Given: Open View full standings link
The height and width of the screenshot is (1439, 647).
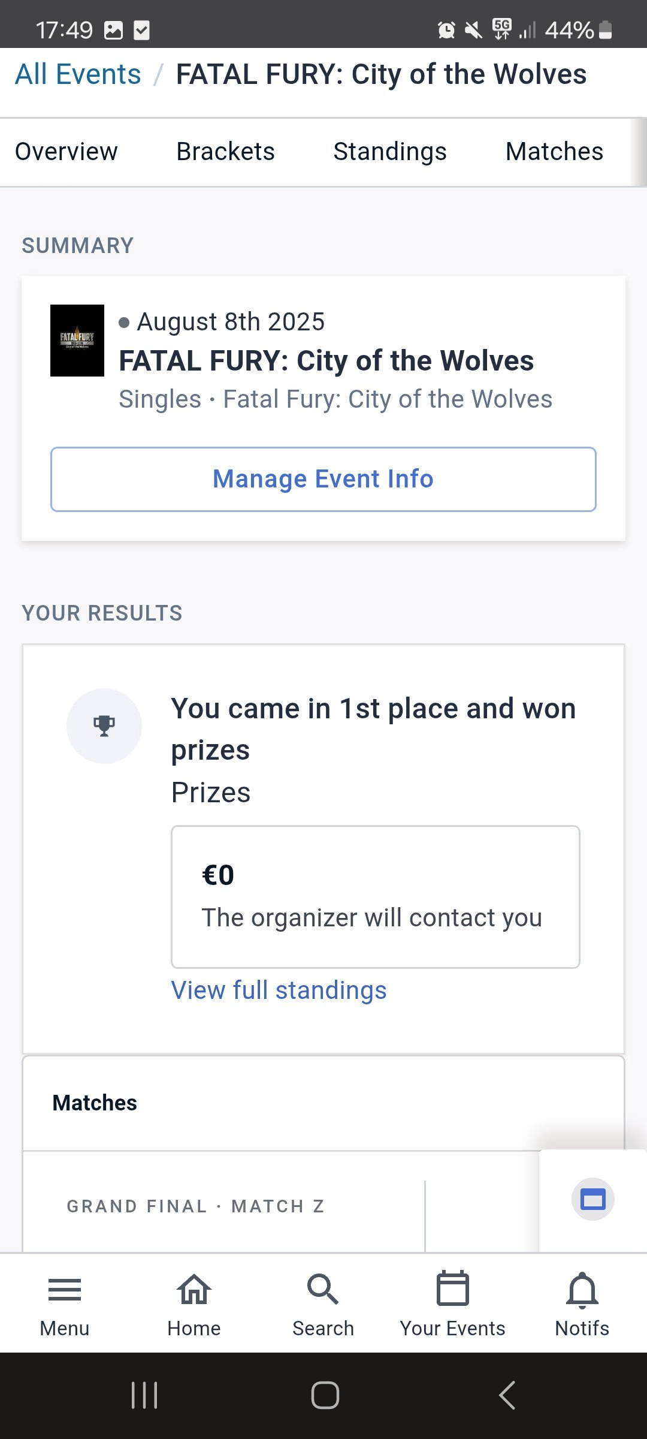Looking at the screenshot, I should [279, 991].
